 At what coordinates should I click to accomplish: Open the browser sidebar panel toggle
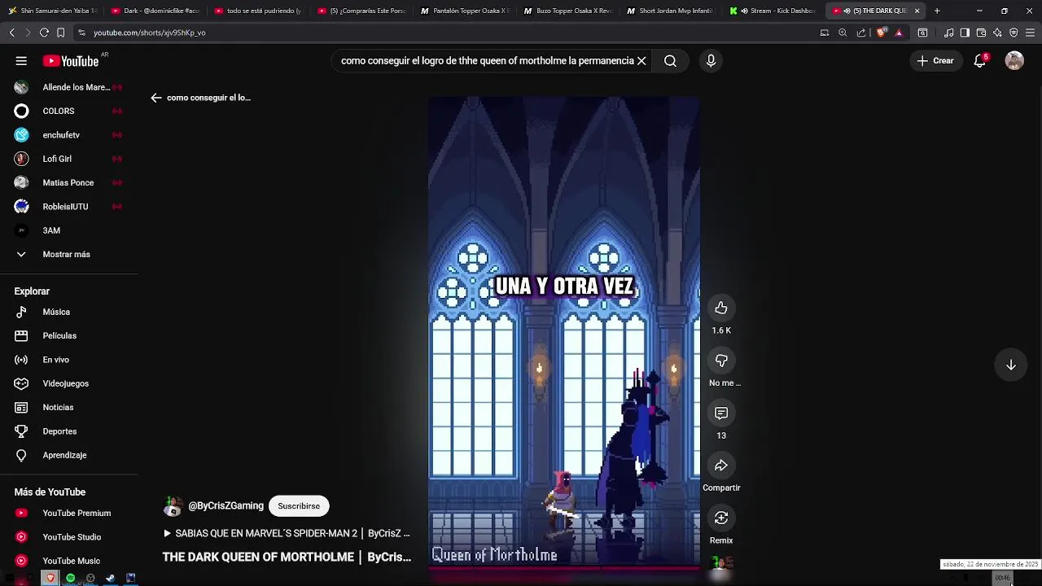(x=965, y=33)
